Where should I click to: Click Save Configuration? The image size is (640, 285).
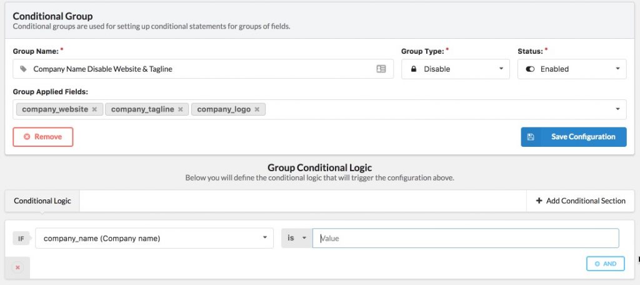[574, 137]
